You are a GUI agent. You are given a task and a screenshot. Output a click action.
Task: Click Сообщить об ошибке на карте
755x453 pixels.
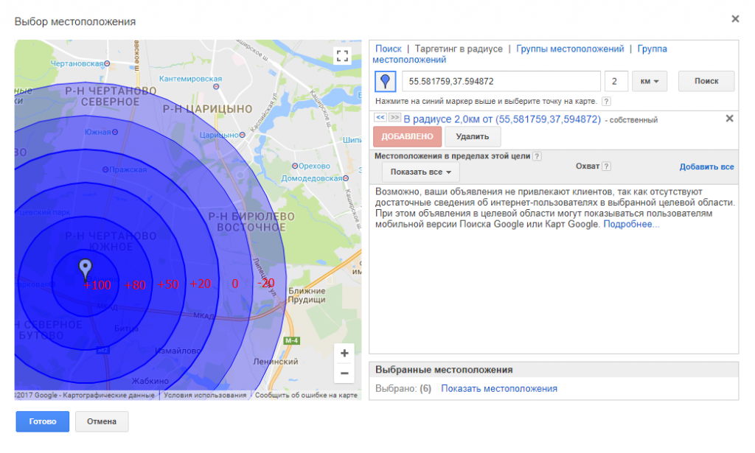[306, 396]
